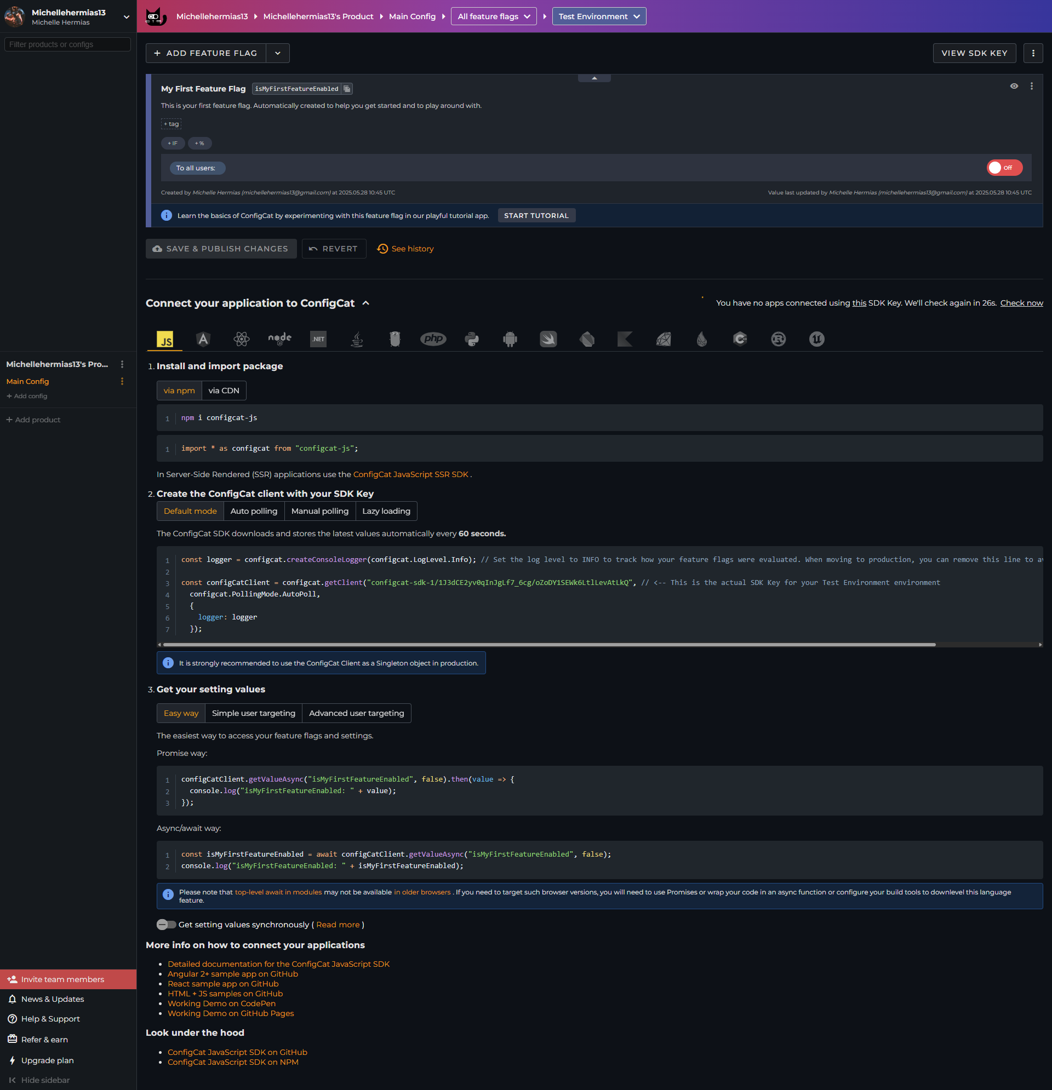This screenshot has height=1090, width=1052.
Task: Switch to the via npm tab
Action: [179, 391]
